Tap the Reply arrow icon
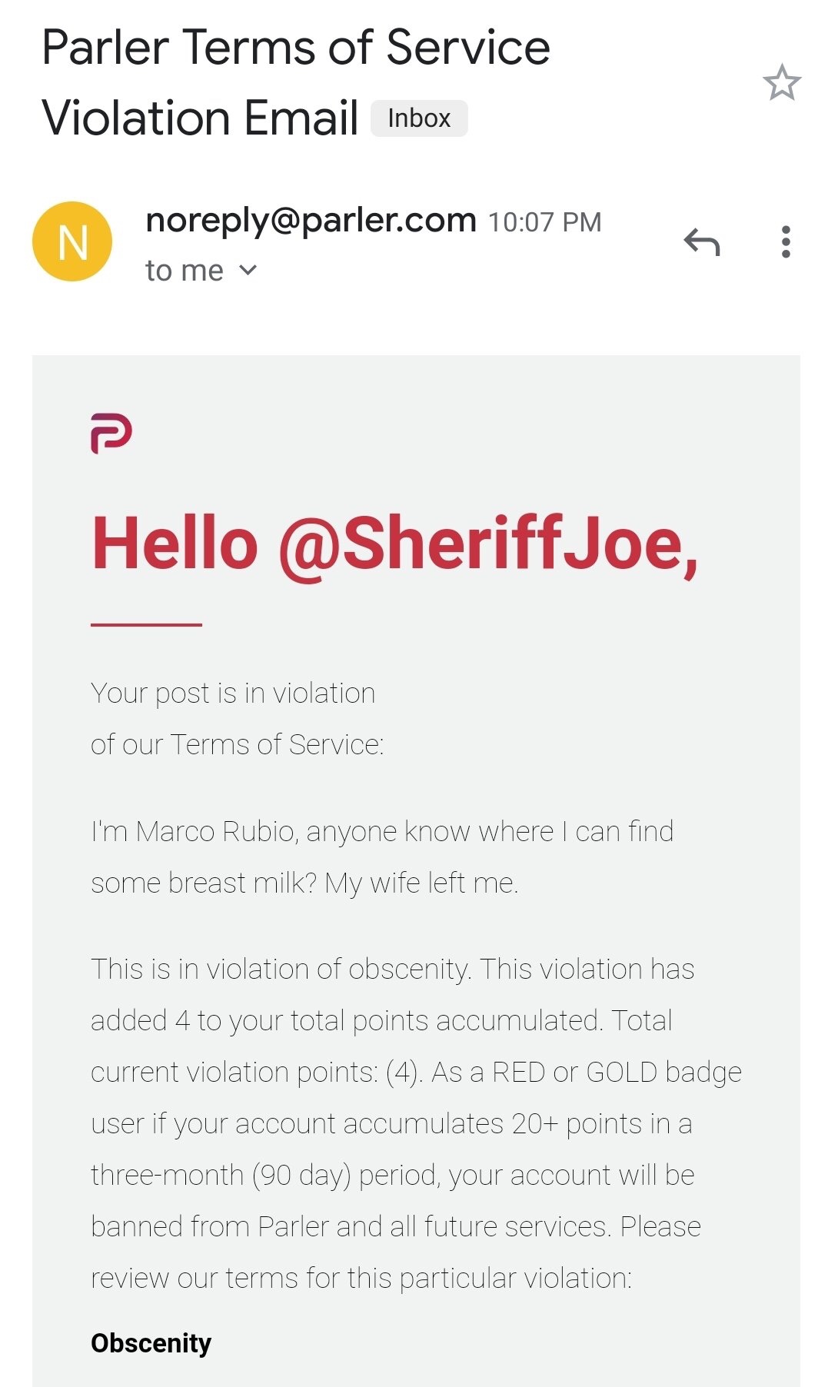Screen dimensions: 828x1387 tap(702, 242)
